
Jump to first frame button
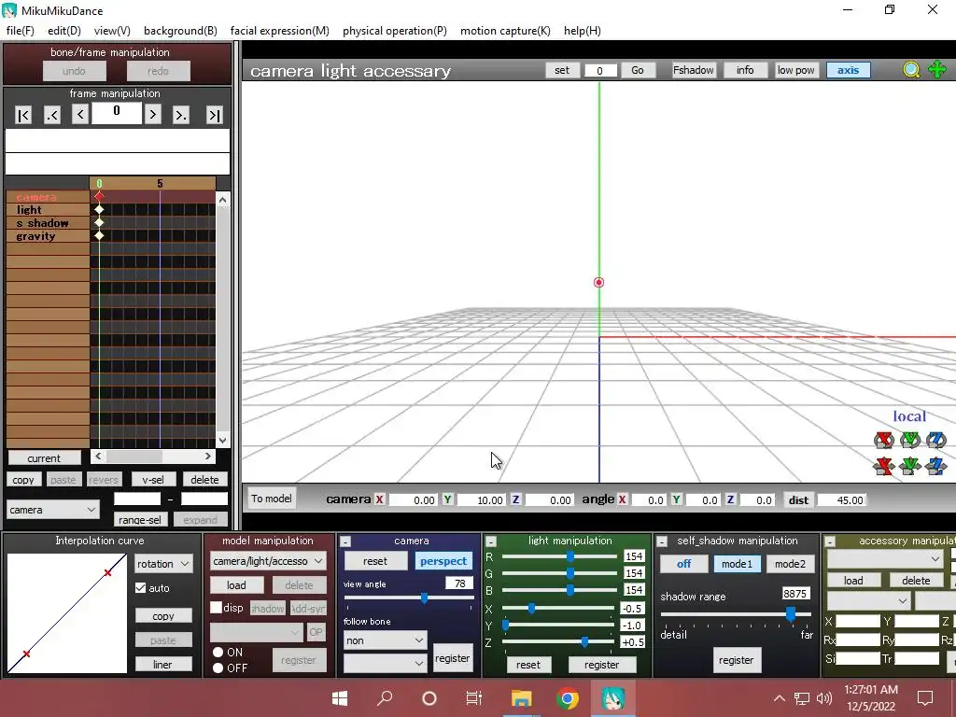[23, 115]
